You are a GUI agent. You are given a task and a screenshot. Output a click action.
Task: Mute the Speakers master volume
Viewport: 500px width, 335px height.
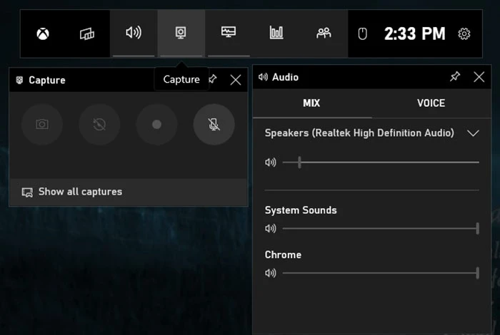tap(271, 163)
